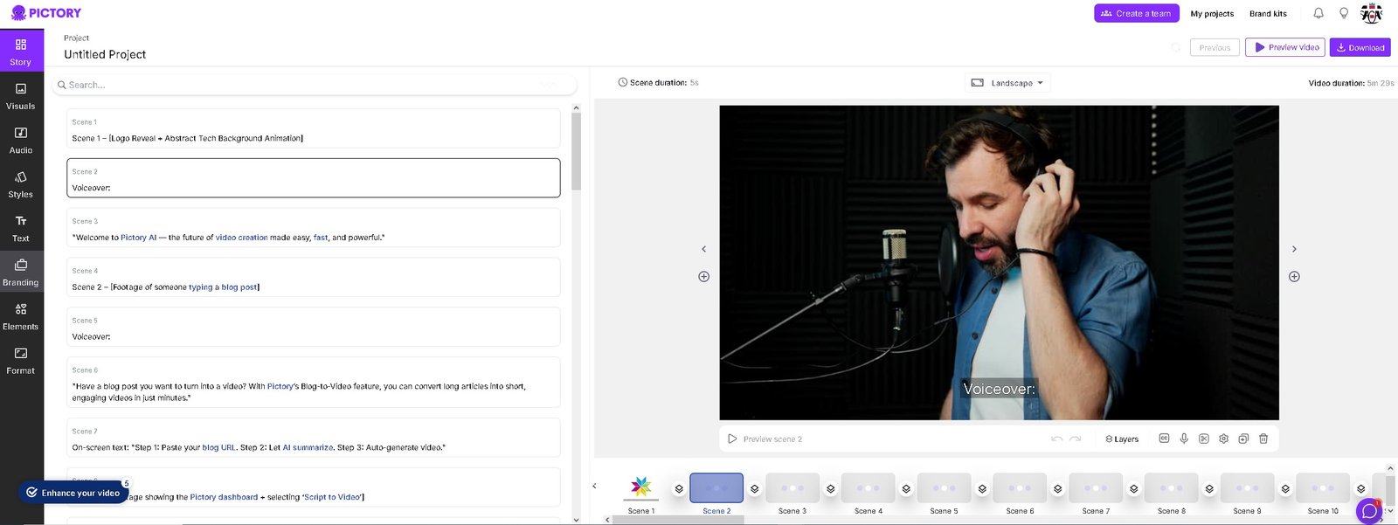Add a scene before using left plus
The height and width of the screenshot is (525, 1398).
coord(704,277)
